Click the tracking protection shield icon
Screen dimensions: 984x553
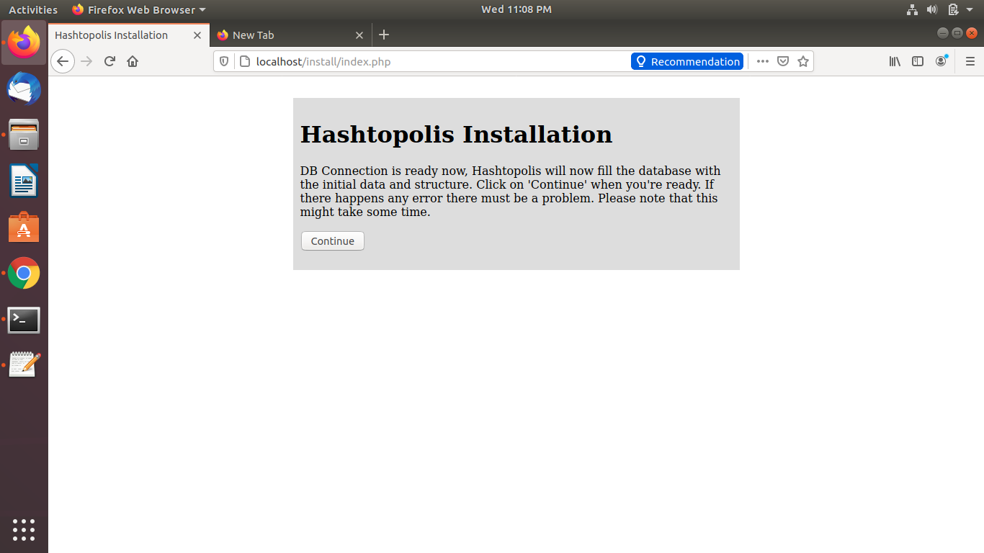(x=224, y=61)
